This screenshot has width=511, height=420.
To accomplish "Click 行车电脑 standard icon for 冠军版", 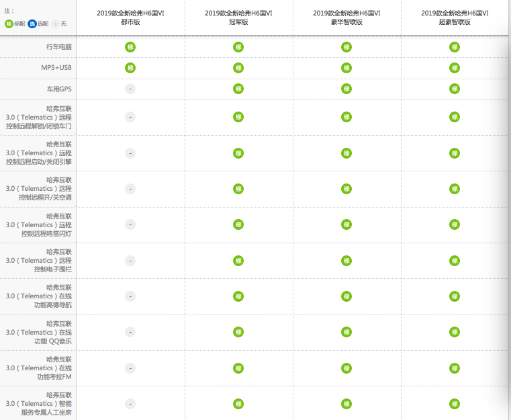I will [x=238, y=47].
